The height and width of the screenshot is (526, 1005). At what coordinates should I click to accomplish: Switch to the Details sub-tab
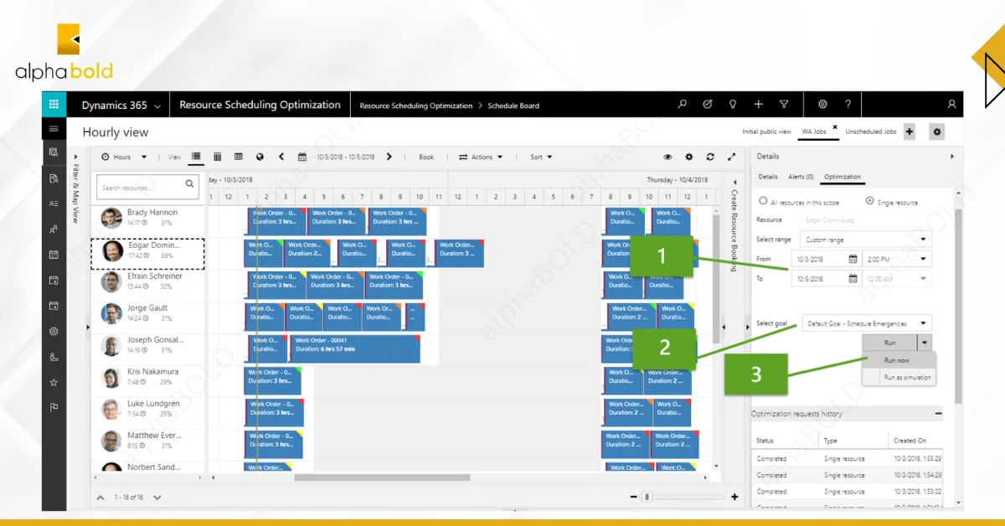768,177
